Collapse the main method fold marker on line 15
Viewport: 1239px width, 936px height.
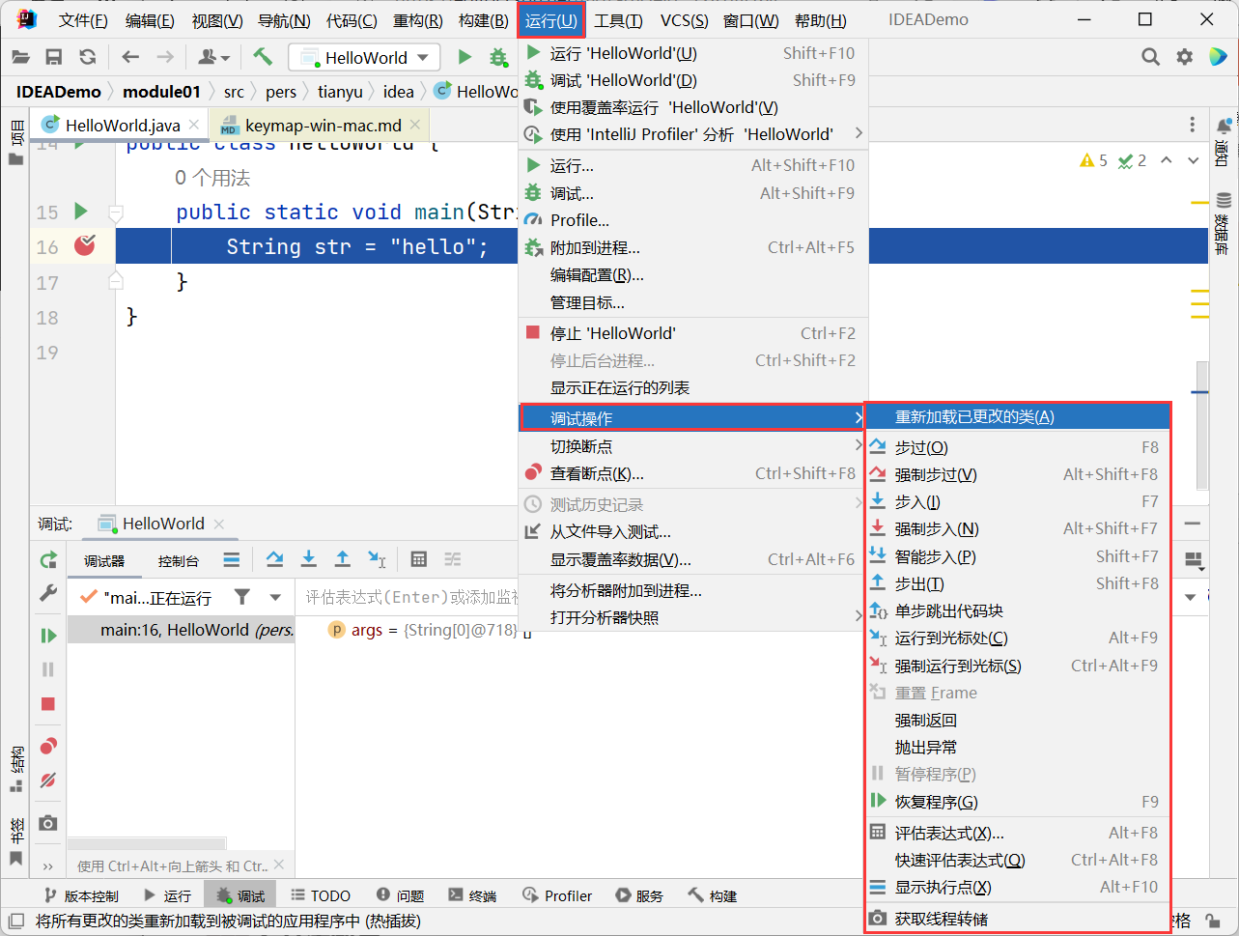click(116, 213)
